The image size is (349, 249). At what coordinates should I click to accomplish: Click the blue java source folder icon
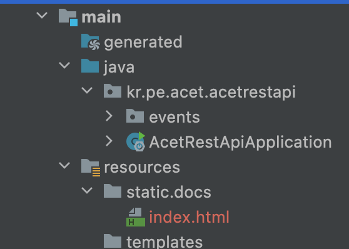click(x=90, y=66)
